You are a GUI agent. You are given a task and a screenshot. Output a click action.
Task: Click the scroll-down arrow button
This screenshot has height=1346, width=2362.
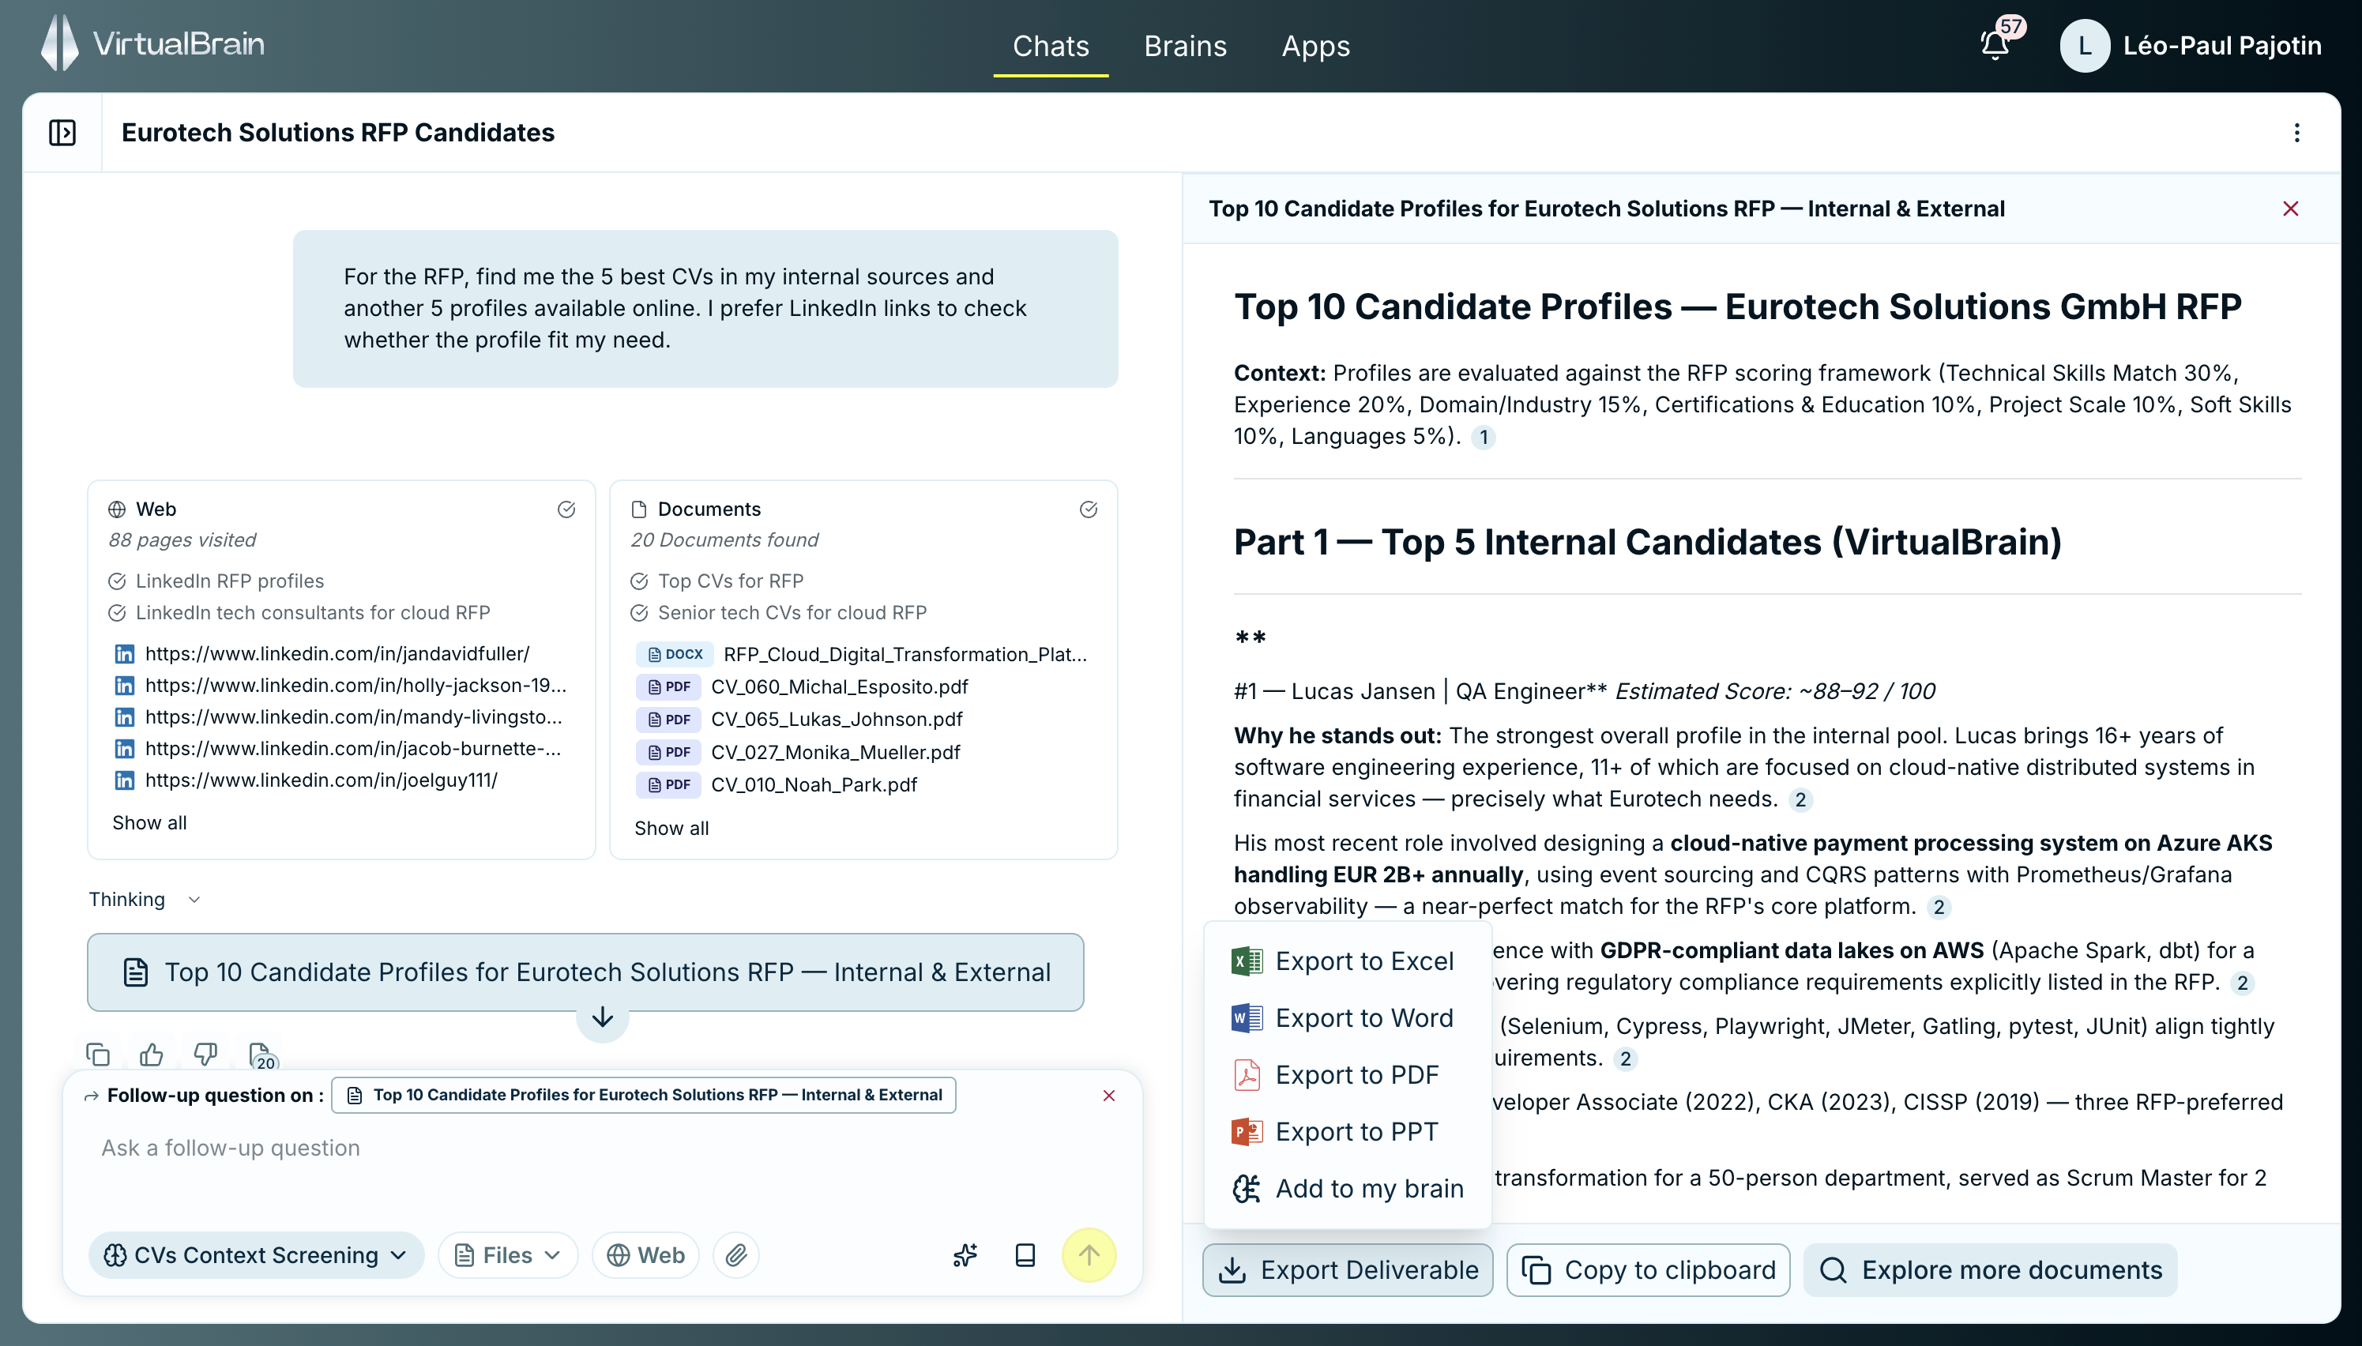[x=602, y=1018]
